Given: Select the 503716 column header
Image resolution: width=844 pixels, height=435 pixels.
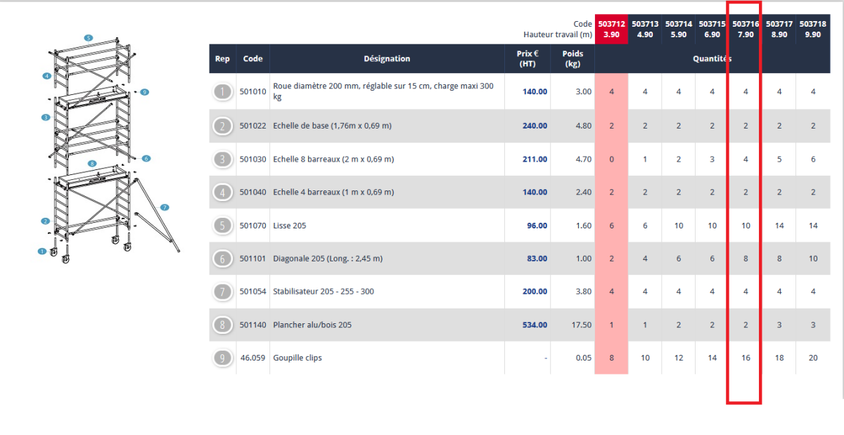Looking at the screenshot, I should pyautogui.click(x=746, y=29).
